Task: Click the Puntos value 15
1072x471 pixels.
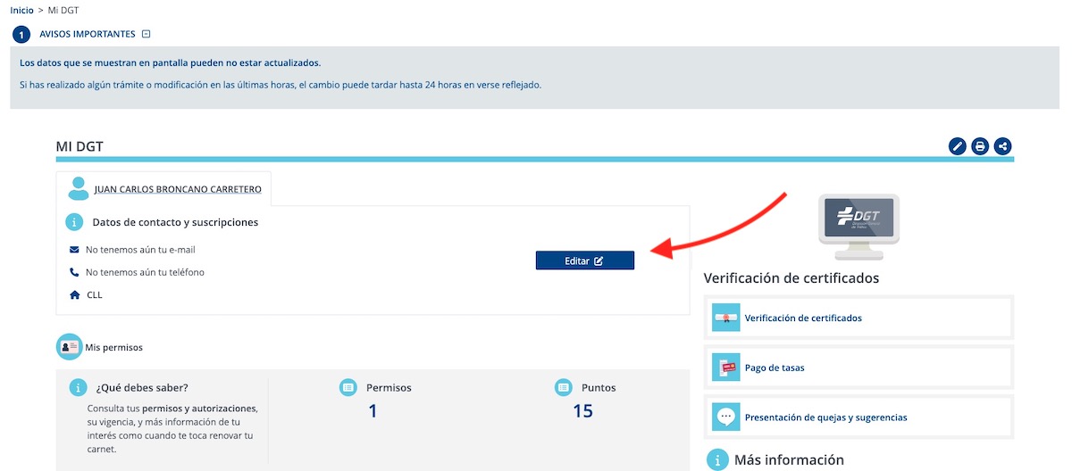Action: 583,411
